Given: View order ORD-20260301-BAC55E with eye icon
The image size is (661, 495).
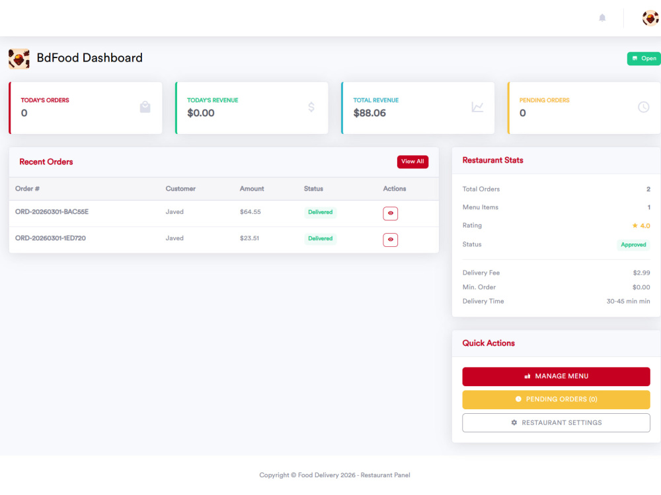Looking at the screenshot, I should click(x=391, y=213).
